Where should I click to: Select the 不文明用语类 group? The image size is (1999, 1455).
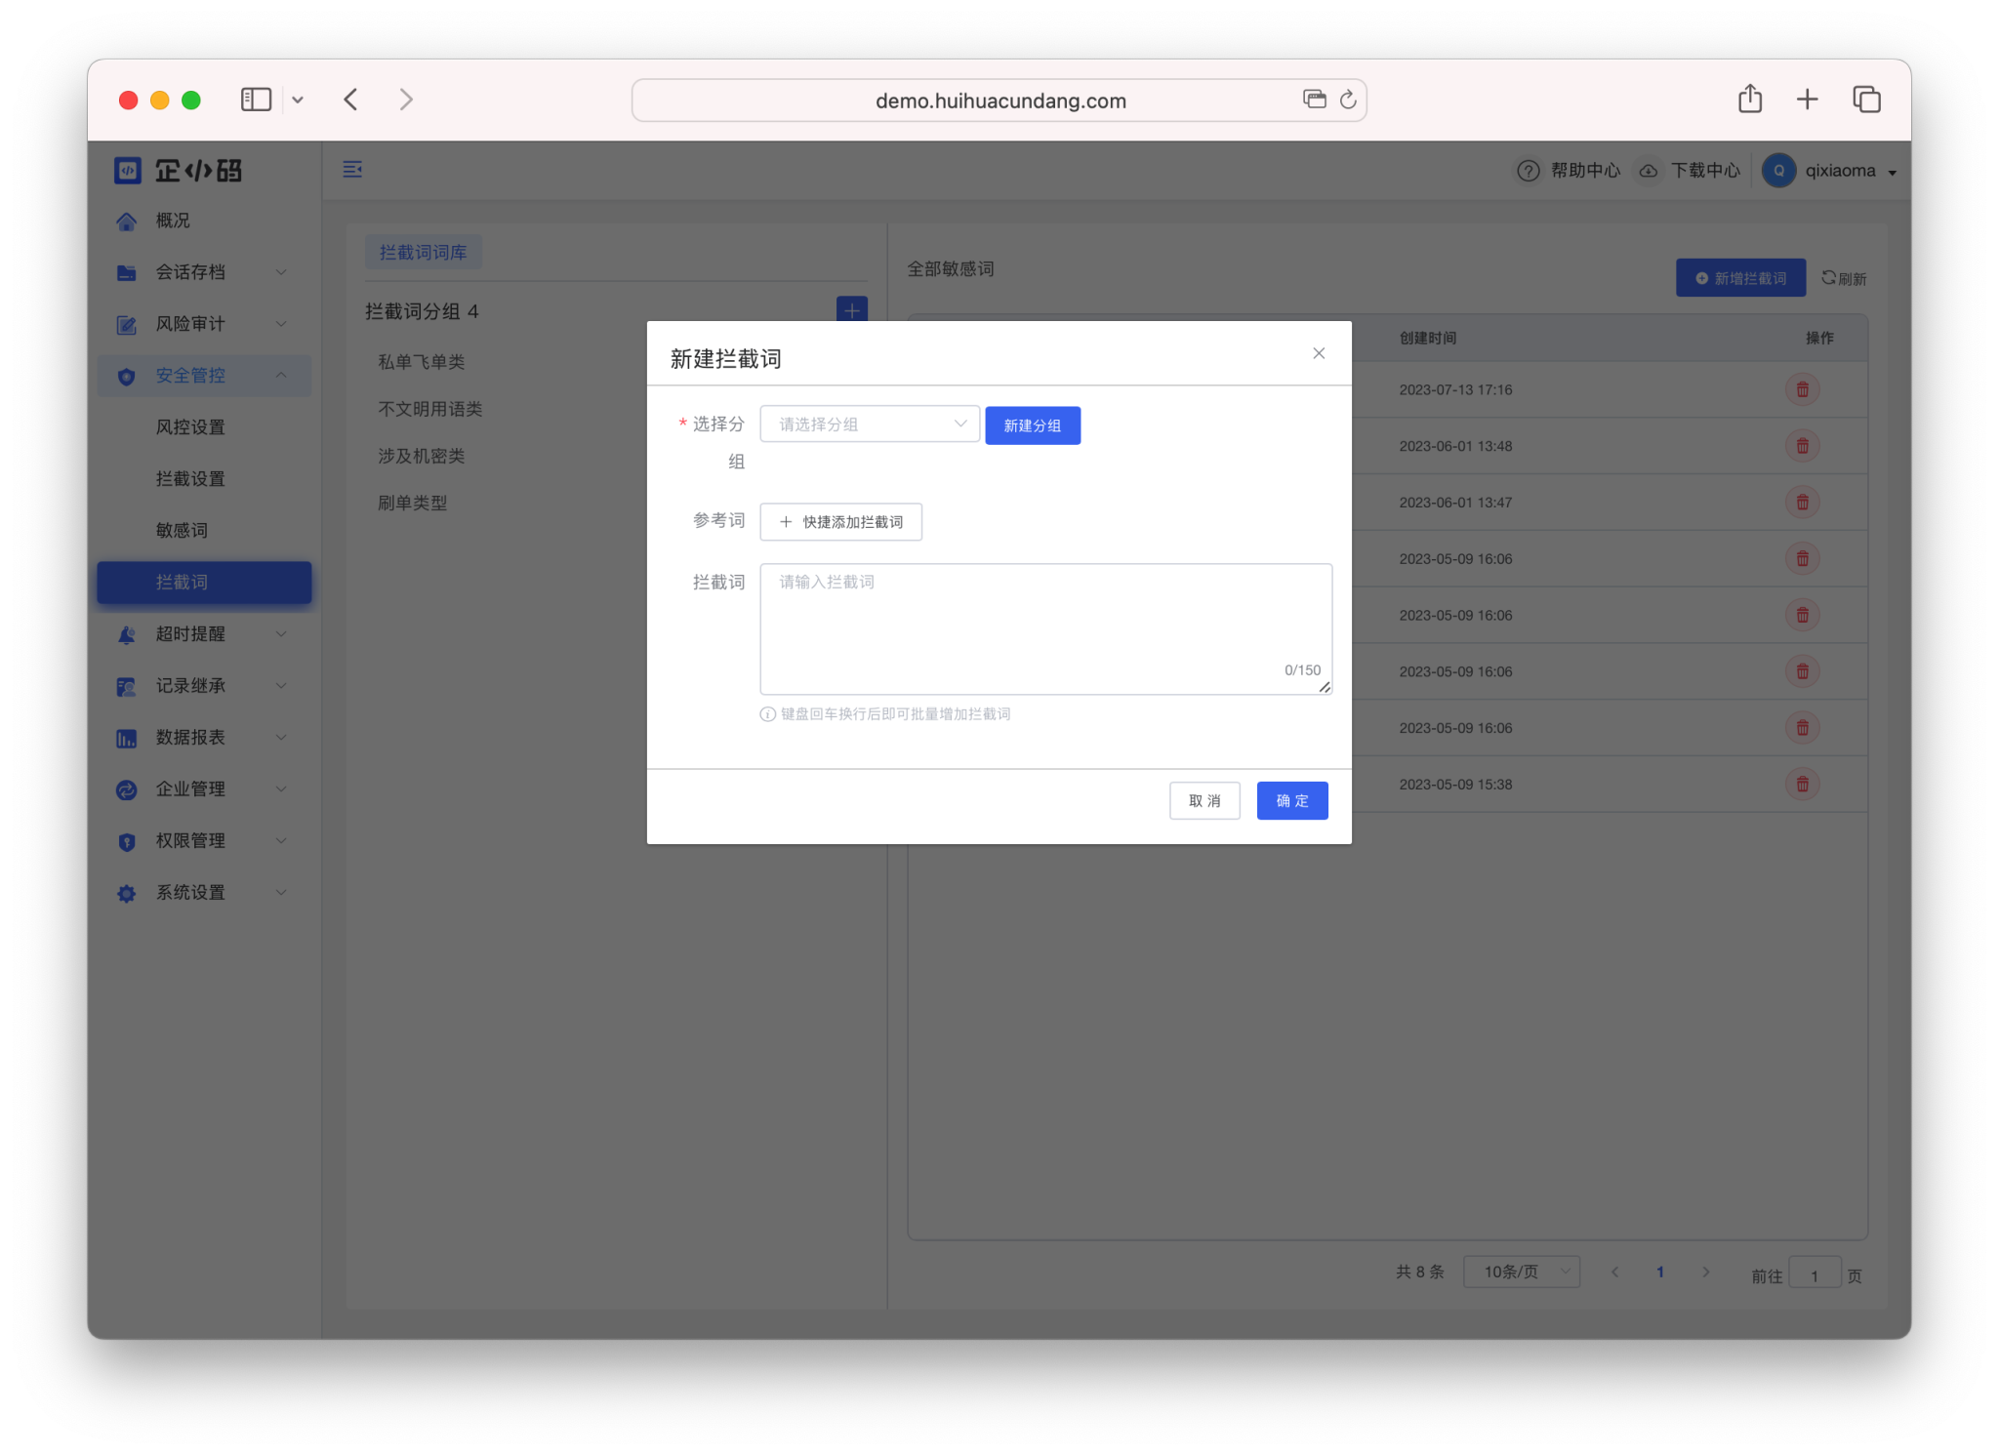tap(430, 409)
